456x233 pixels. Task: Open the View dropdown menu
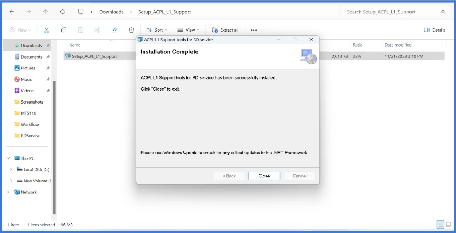pyautogui.click(x=189, y=30)
